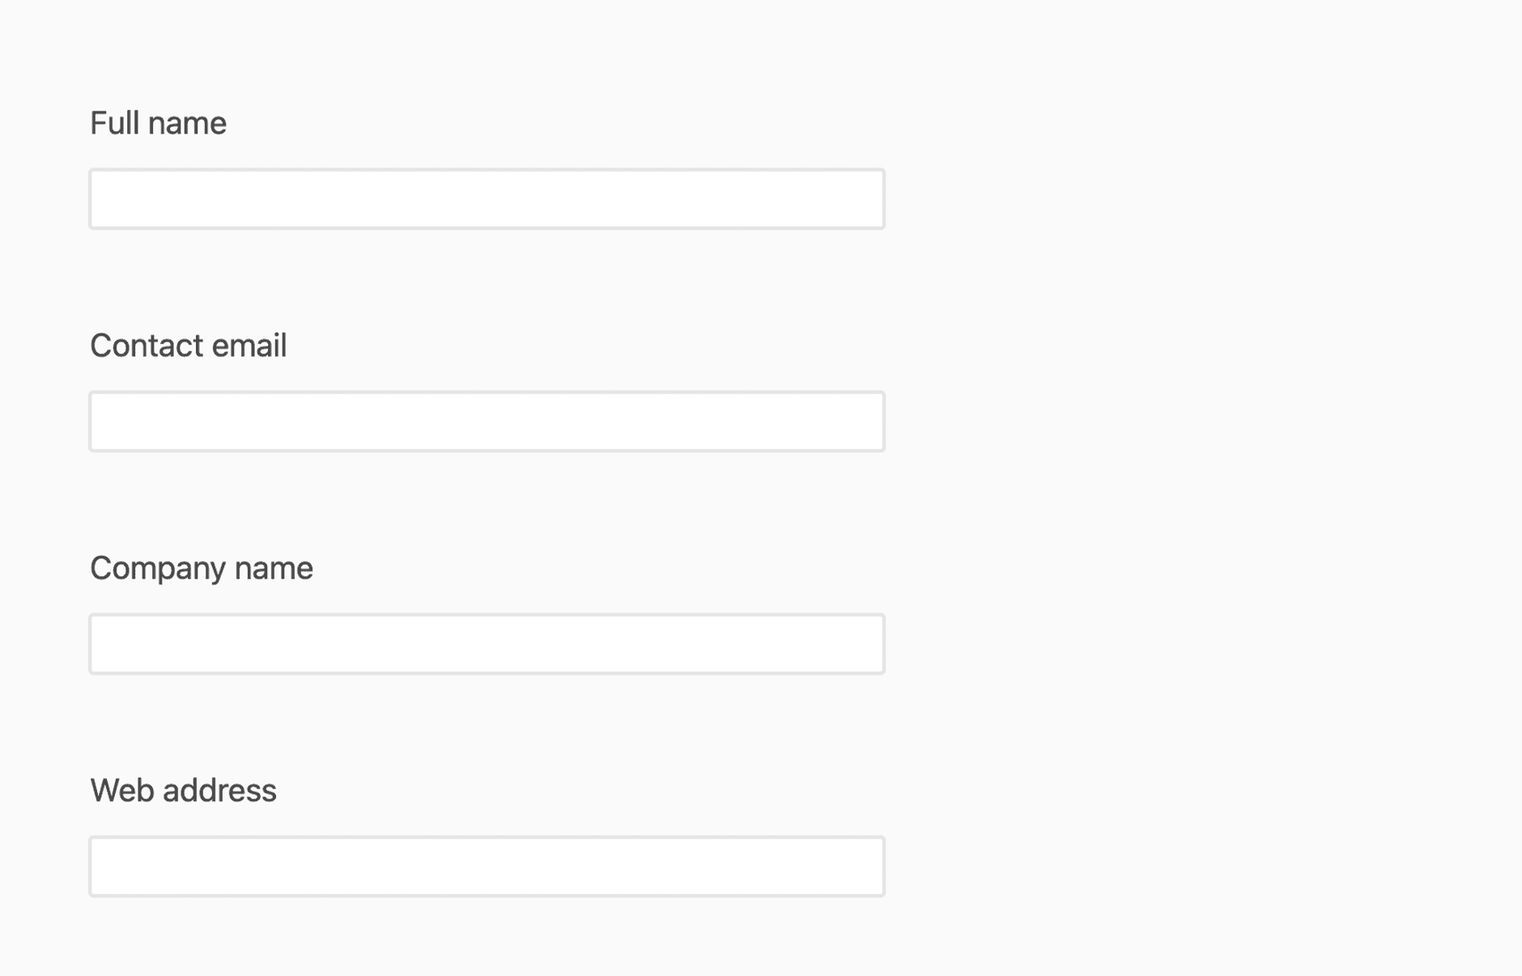The image size is (1522, 976).
Task: Click the "Contact email" label text
Action: coord(188,346)
